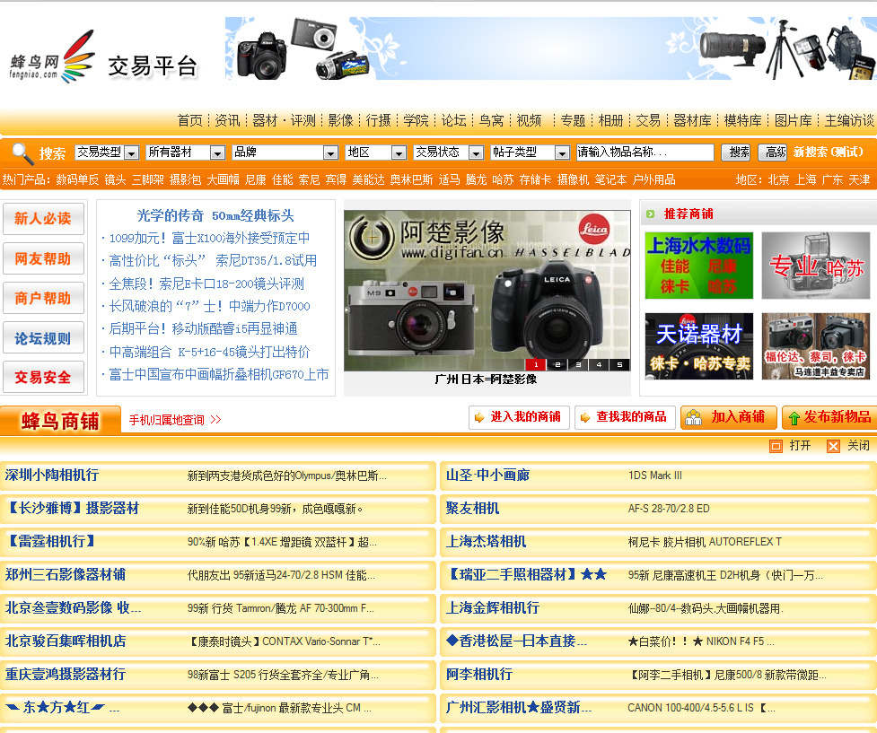This screenshot has width=877, height=733.
Task: Click the 阿楚影像 Leica banner image
Action: [x=487, y=290]
